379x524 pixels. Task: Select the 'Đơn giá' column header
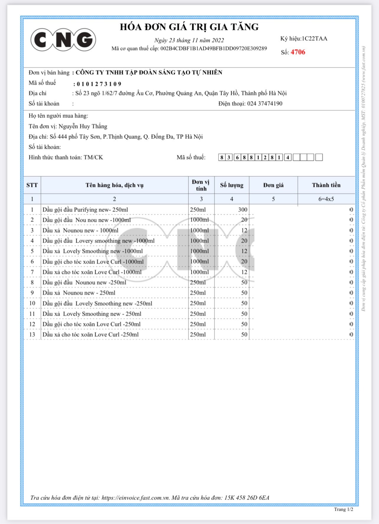273,185
